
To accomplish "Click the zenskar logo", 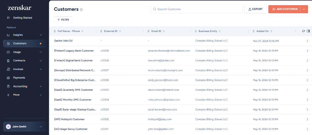I will 19,8.
